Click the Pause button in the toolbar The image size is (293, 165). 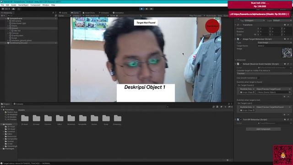tap(146, 9)
